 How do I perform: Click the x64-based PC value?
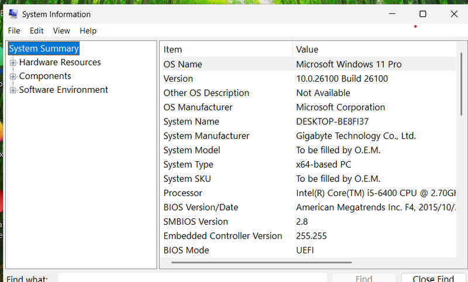pyautogui.click(x=324, y=165)
